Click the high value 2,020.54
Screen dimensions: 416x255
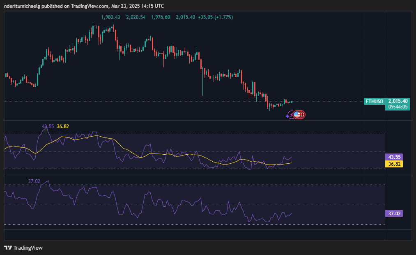coord(136,17)
